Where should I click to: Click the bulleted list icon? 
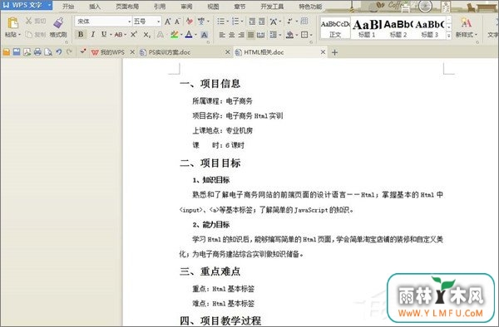pos(221,22)
